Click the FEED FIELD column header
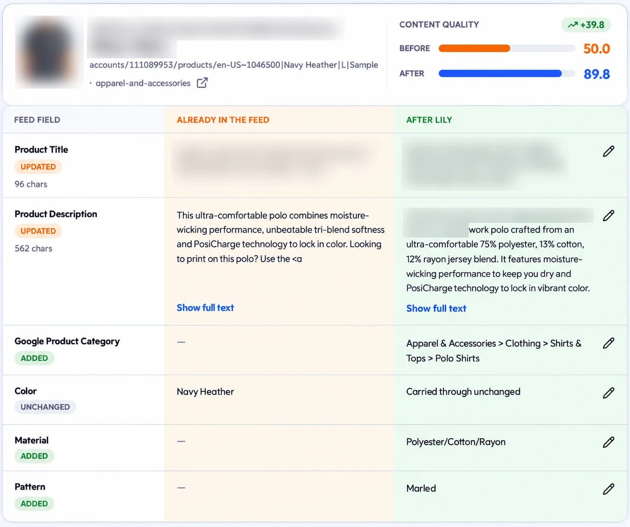Screen dimensions: 630x527 coord(37,120)
